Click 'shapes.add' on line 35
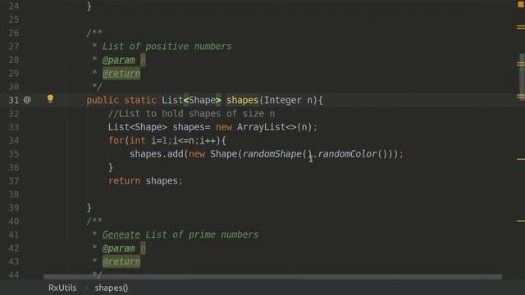 coord(157,154)
